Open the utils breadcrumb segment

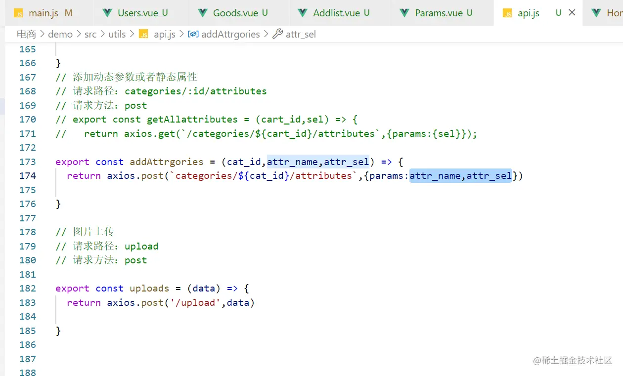[x=117, y=34]
